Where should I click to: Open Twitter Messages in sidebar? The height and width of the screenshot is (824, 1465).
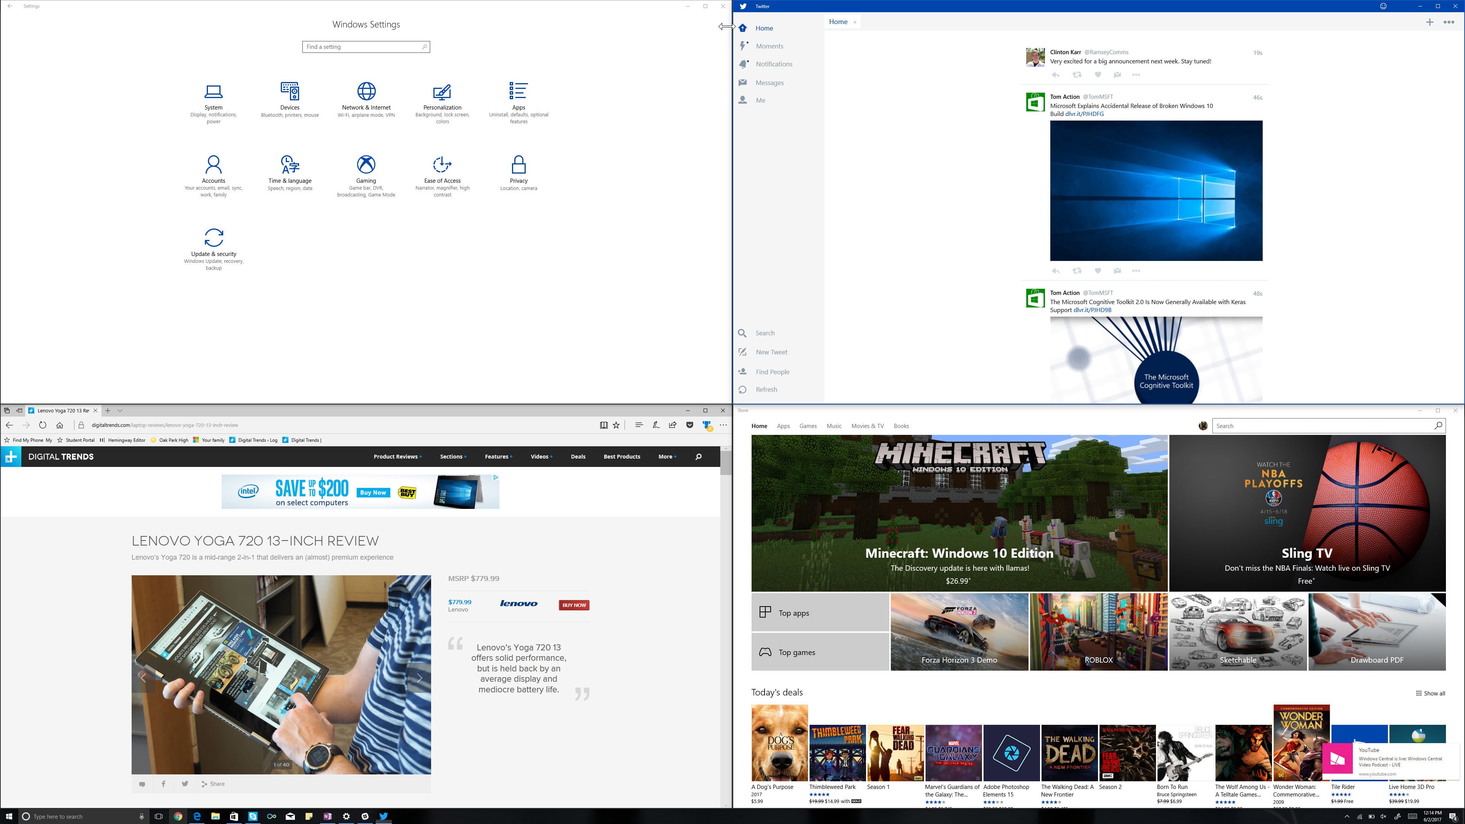769,82
